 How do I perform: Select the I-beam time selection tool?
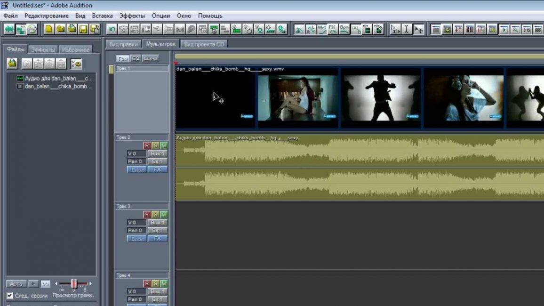[x=407, y=29]
